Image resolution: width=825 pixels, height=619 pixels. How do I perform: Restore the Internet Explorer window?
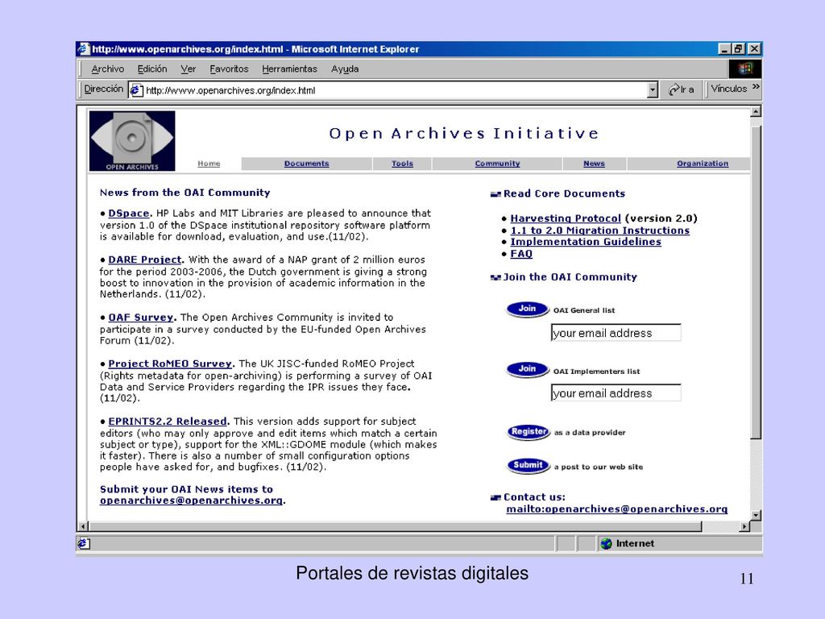tap(739, 49)
